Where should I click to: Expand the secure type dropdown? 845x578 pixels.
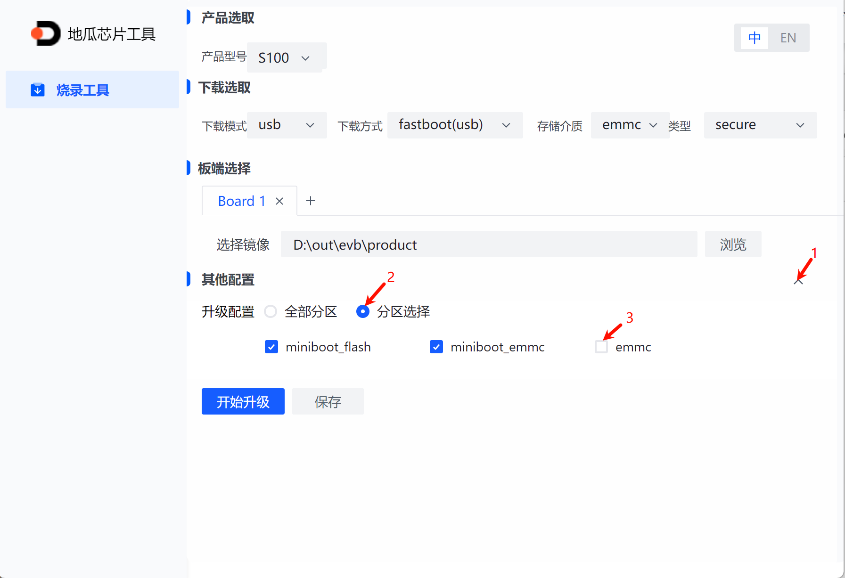click(760, 125)
